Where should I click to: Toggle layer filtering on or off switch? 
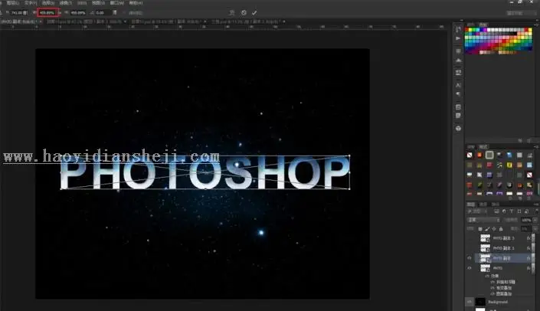[536, 211]
